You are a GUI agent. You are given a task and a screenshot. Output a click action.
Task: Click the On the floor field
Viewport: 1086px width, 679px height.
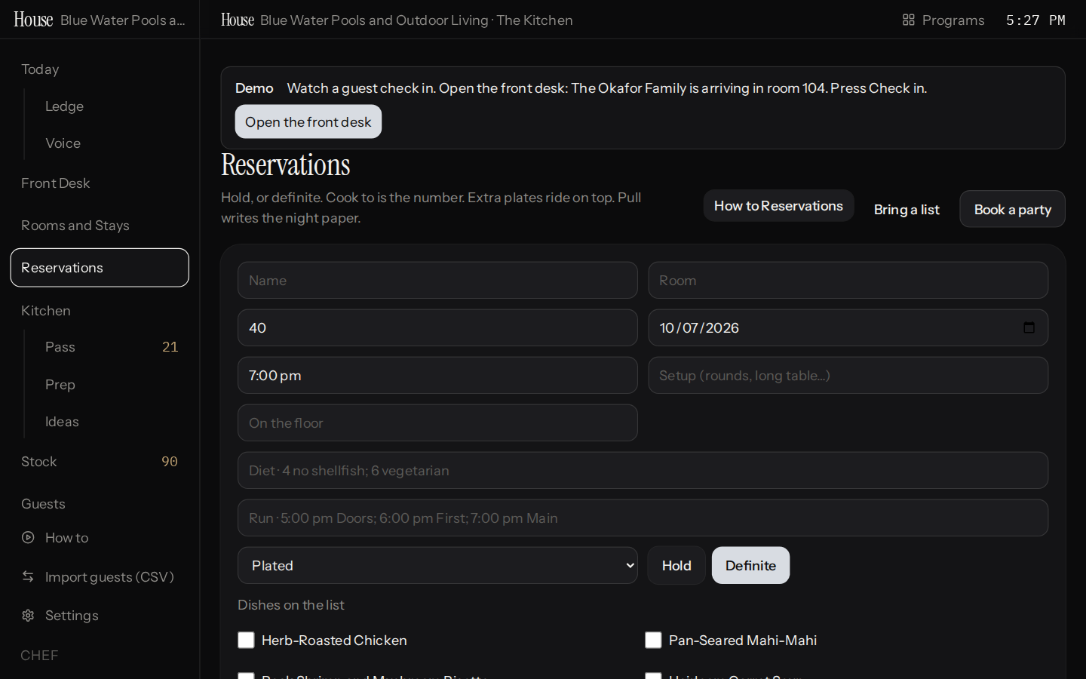437,422
